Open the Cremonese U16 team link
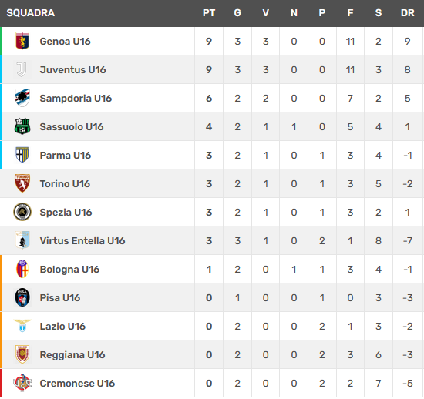The image size is (424, 399). click(x=77, y=383)
